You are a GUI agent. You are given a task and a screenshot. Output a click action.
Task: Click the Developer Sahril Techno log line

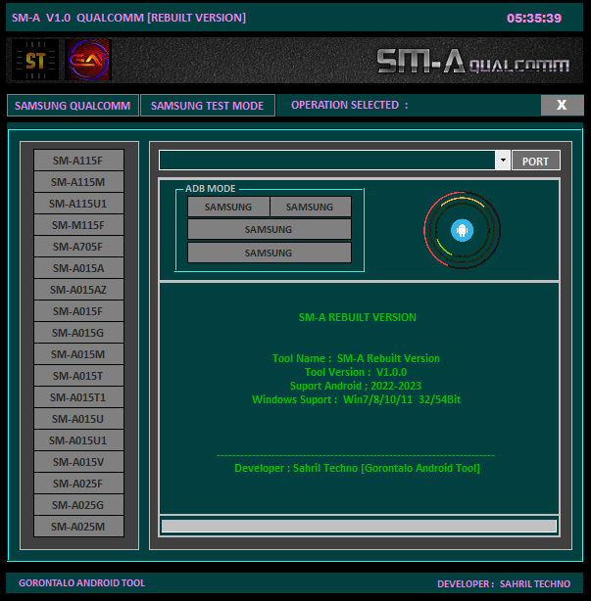[357, 468]
